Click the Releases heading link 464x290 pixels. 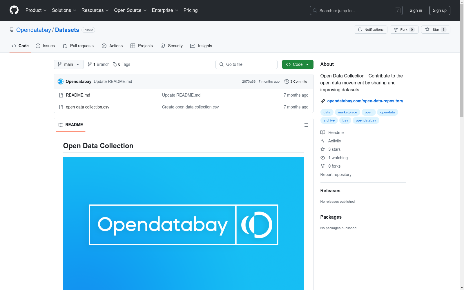point(330,191)
